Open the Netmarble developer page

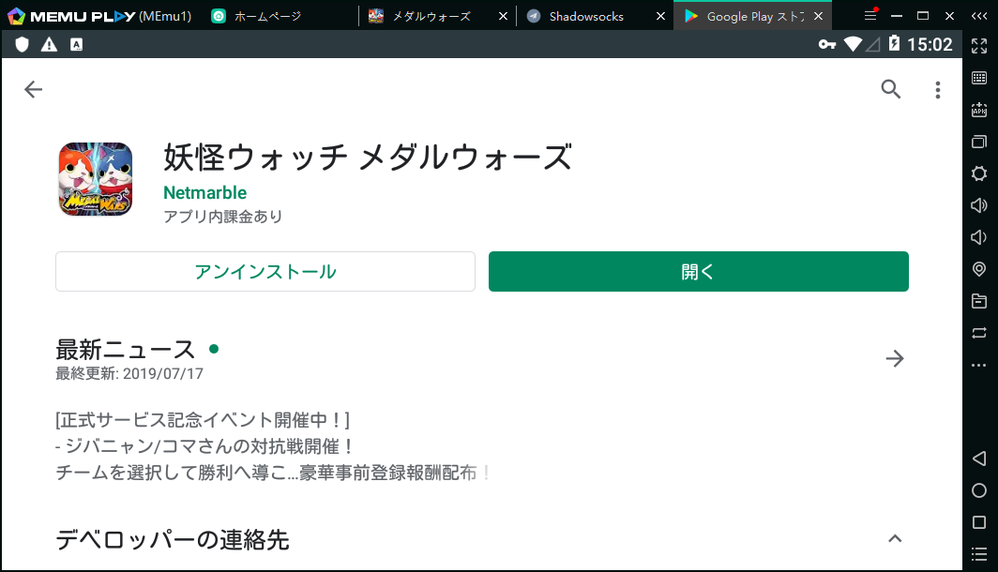coord(204,192)
